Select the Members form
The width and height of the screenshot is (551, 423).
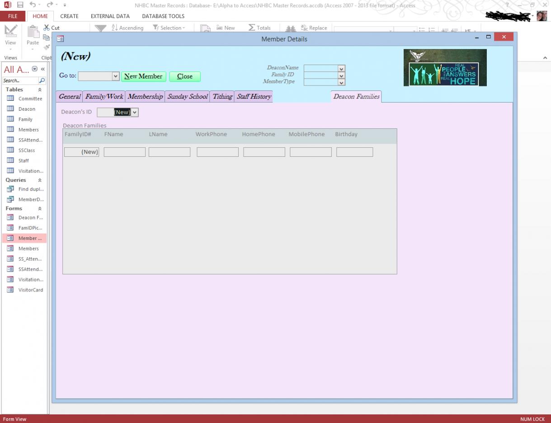point(24,249)
